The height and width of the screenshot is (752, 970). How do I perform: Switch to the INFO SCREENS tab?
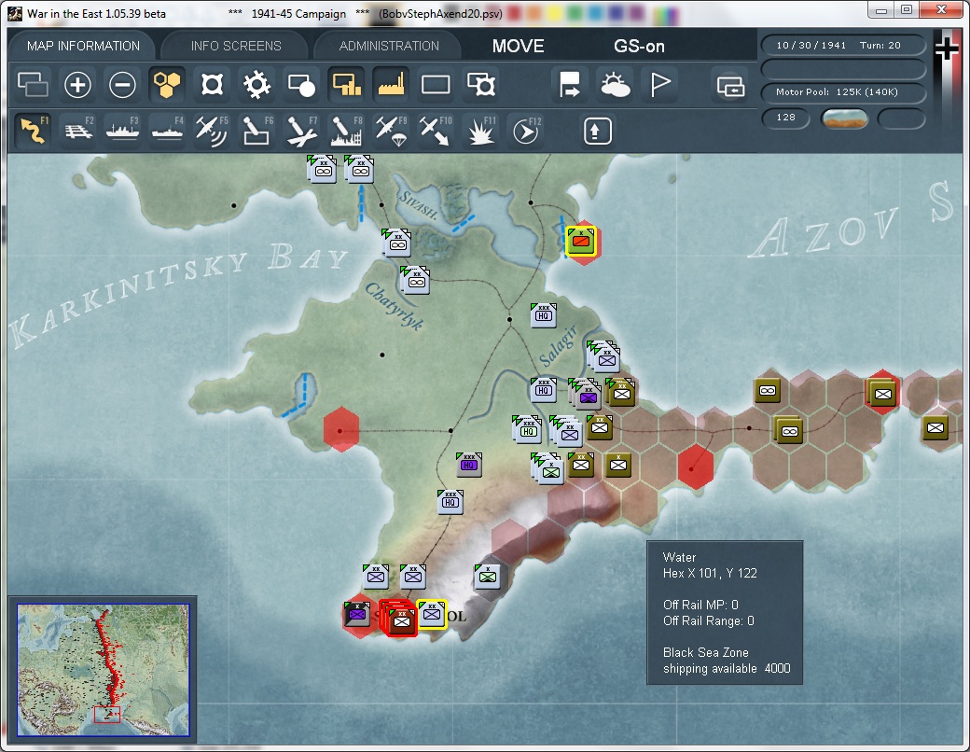236,46
